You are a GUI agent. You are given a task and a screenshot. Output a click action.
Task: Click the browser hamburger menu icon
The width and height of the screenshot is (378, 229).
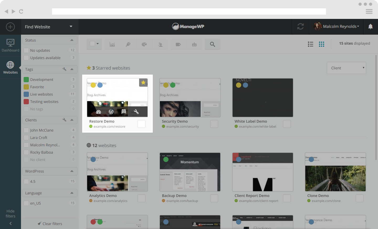pos(369,11)
